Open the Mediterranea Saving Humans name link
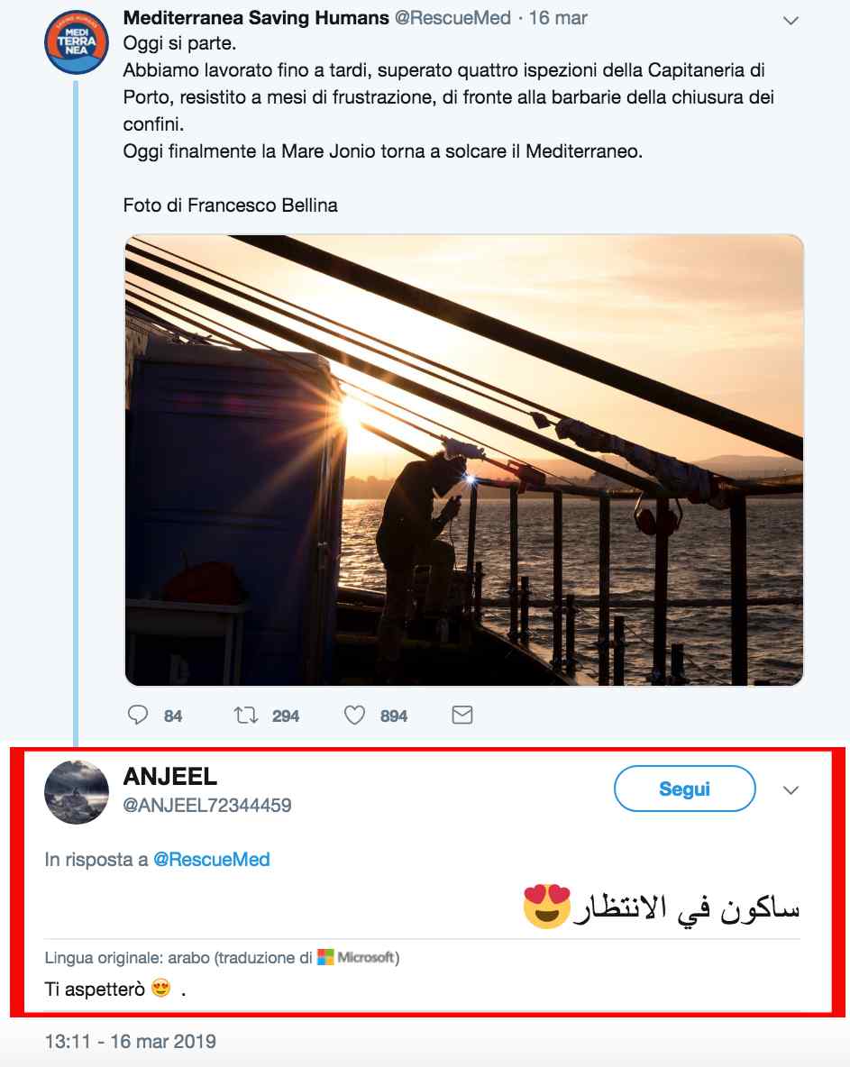Viewport: 850px width, 1067px height. point(255,18)
